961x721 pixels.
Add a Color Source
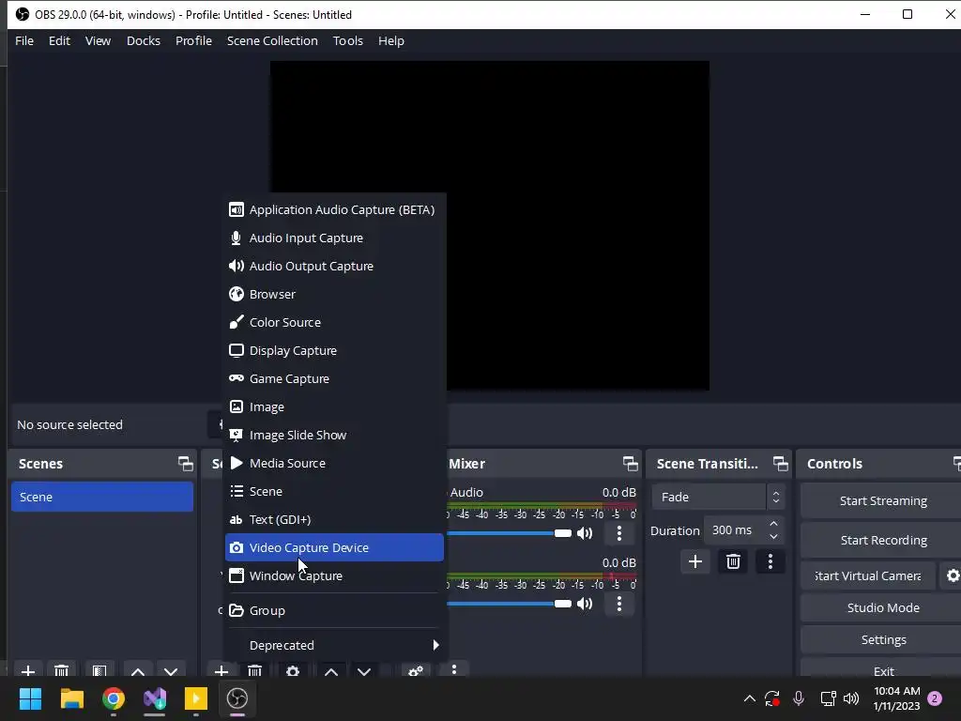tap(334, 323)
